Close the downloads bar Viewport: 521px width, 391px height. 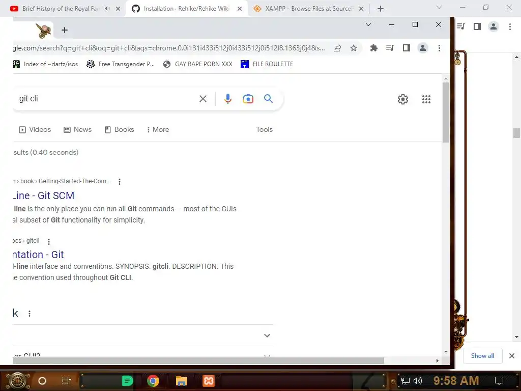(512, 356)
